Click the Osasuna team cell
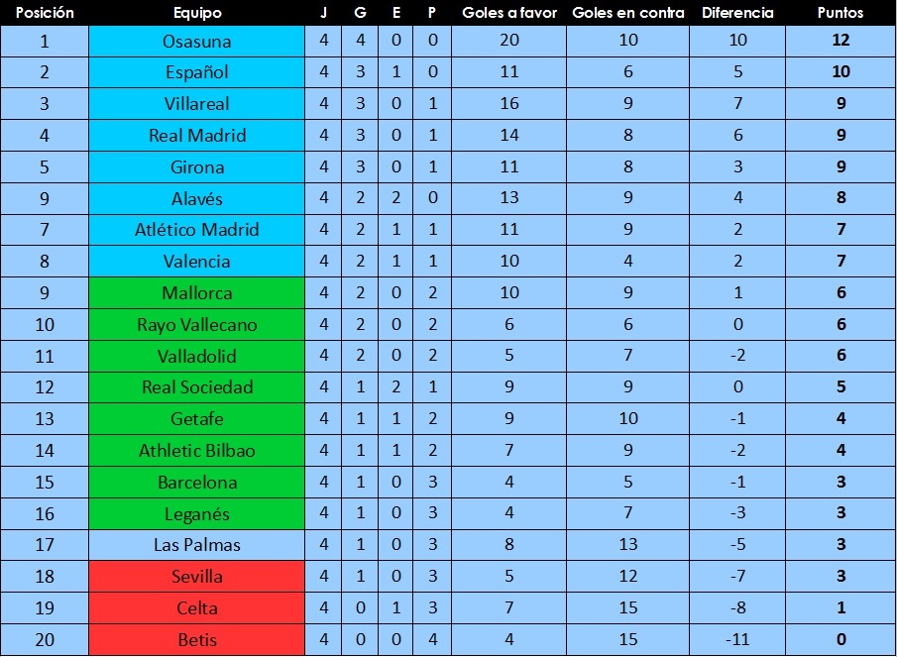Screen dimensions: 897x657 pos(197,42)
